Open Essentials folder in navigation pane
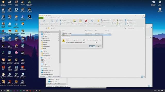The width and height of the screenshot is (165, 92). [x=45, y=42]
